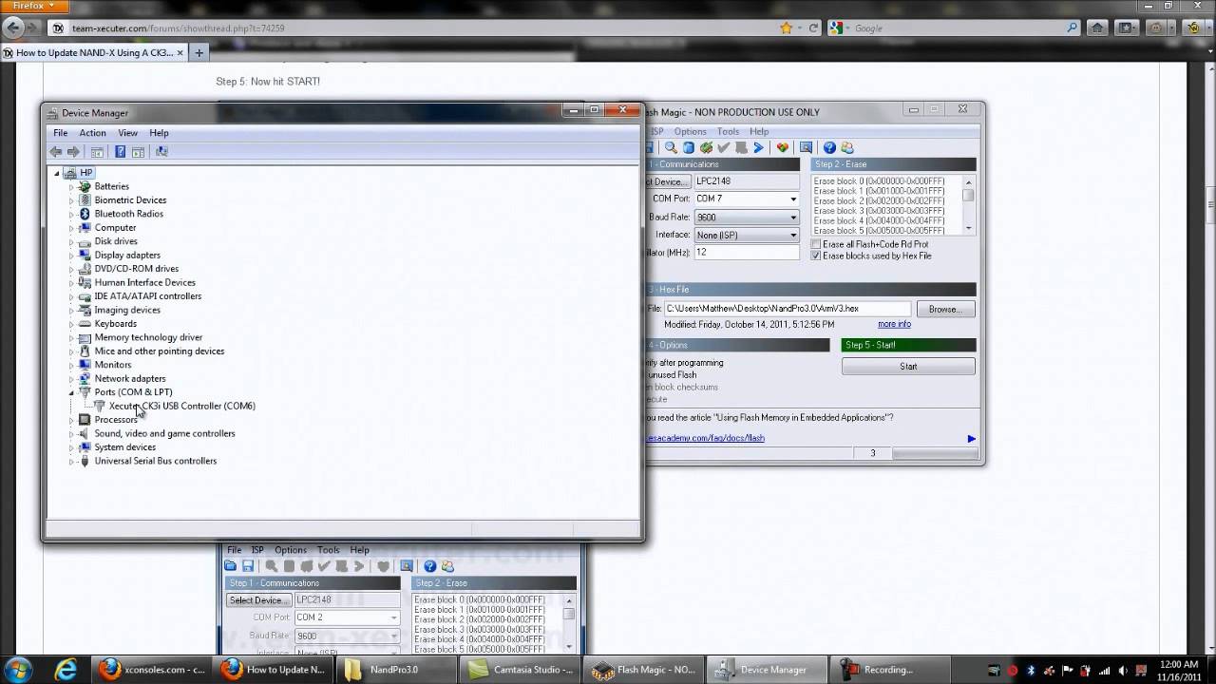Select the Bluetooth Radios tree item

pos(128,214)
